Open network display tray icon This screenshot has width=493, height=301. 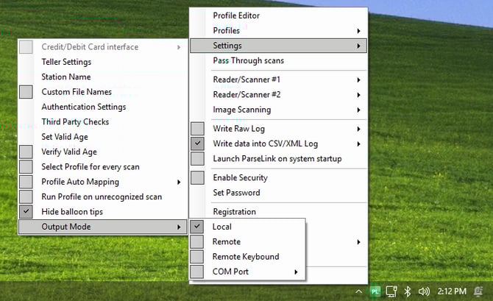click(391, 291)
